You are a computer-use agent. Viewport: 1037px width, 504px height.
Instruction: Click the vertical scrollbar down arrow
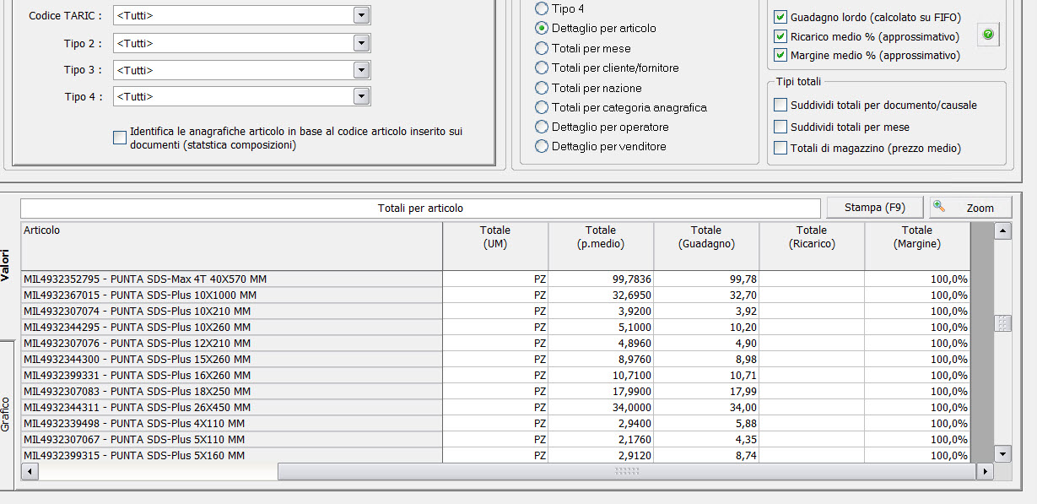[1002, 453]
